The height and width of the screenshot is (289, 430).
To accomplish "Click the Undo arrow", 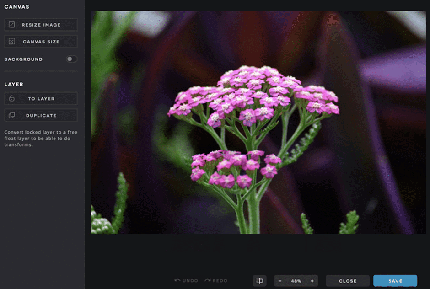I will pyautogui.click(x=177, y=281).
